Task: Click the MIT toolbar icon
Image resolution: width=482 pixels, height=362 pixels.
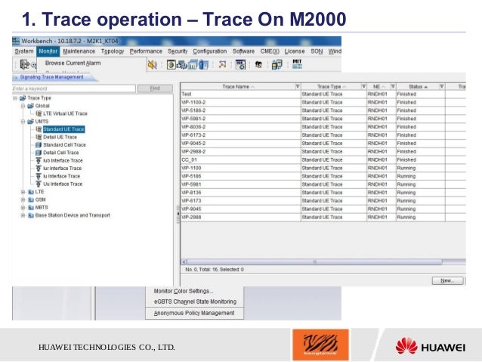Action: pyautogui.click(x=297, y=64)
